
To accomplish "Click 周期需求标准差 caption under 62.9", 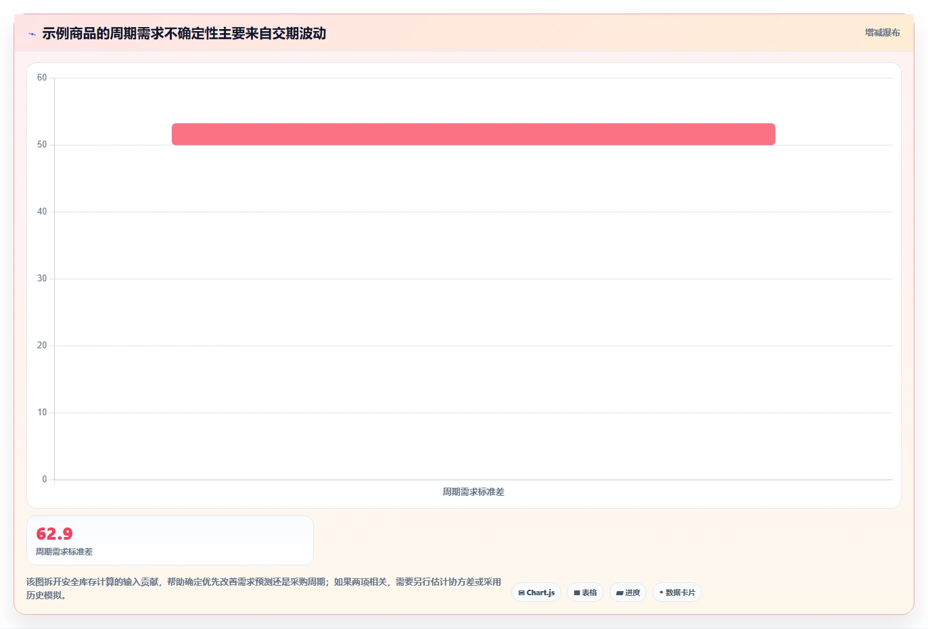I will click(x=64, y=552).
